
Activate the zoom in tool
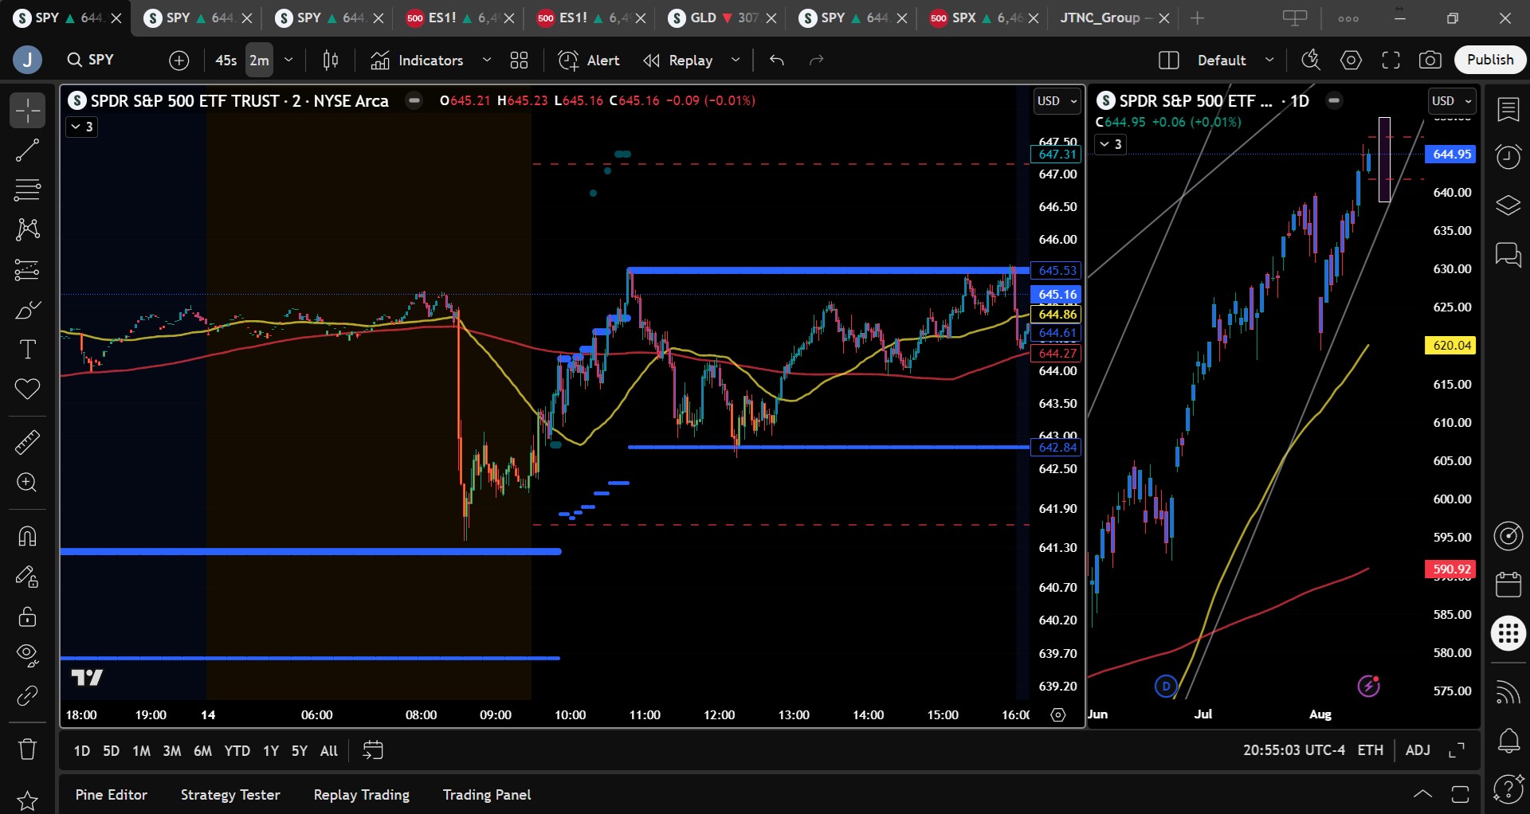coord(27,482)
